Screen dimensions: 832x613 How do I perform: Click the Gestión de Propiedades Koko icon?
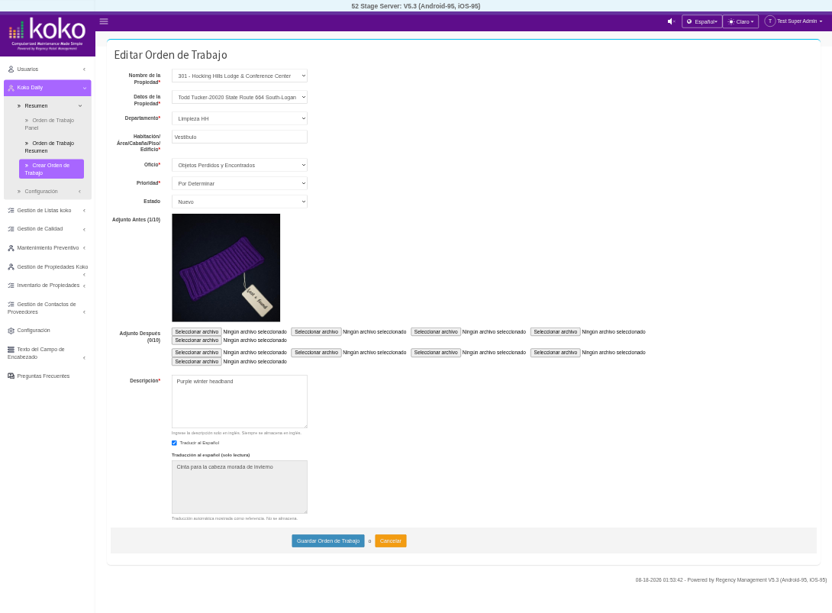11,267
